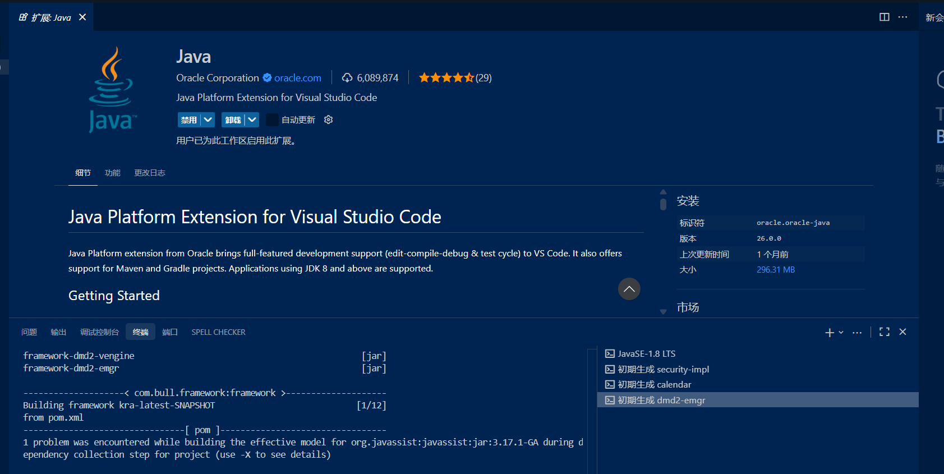Click the 禁用 (Disable) button
Screen dimensions: 944x474
(189, 119)
